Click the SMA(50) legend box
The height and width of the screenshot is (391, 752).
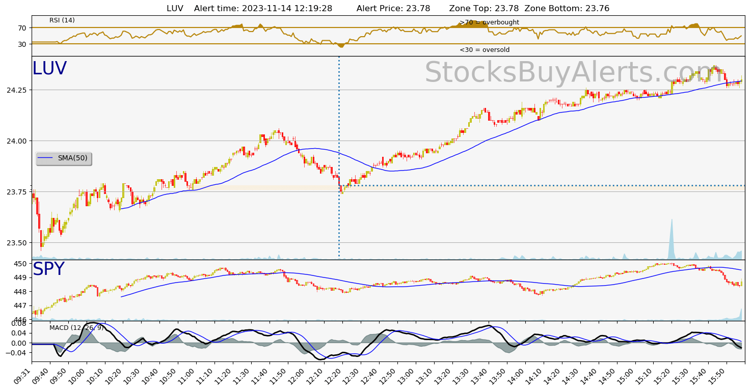coord(64,158)
